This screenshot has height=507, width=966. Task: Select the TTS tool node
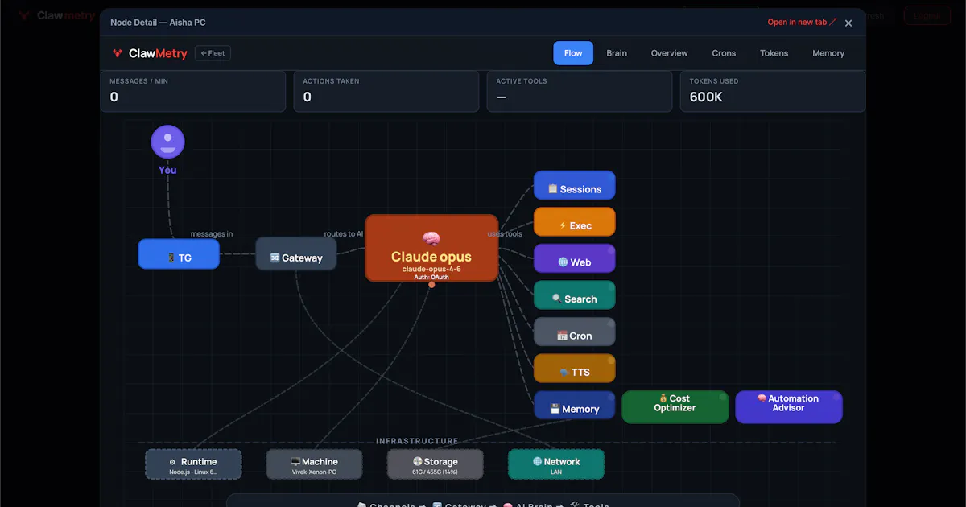[575, 369]
